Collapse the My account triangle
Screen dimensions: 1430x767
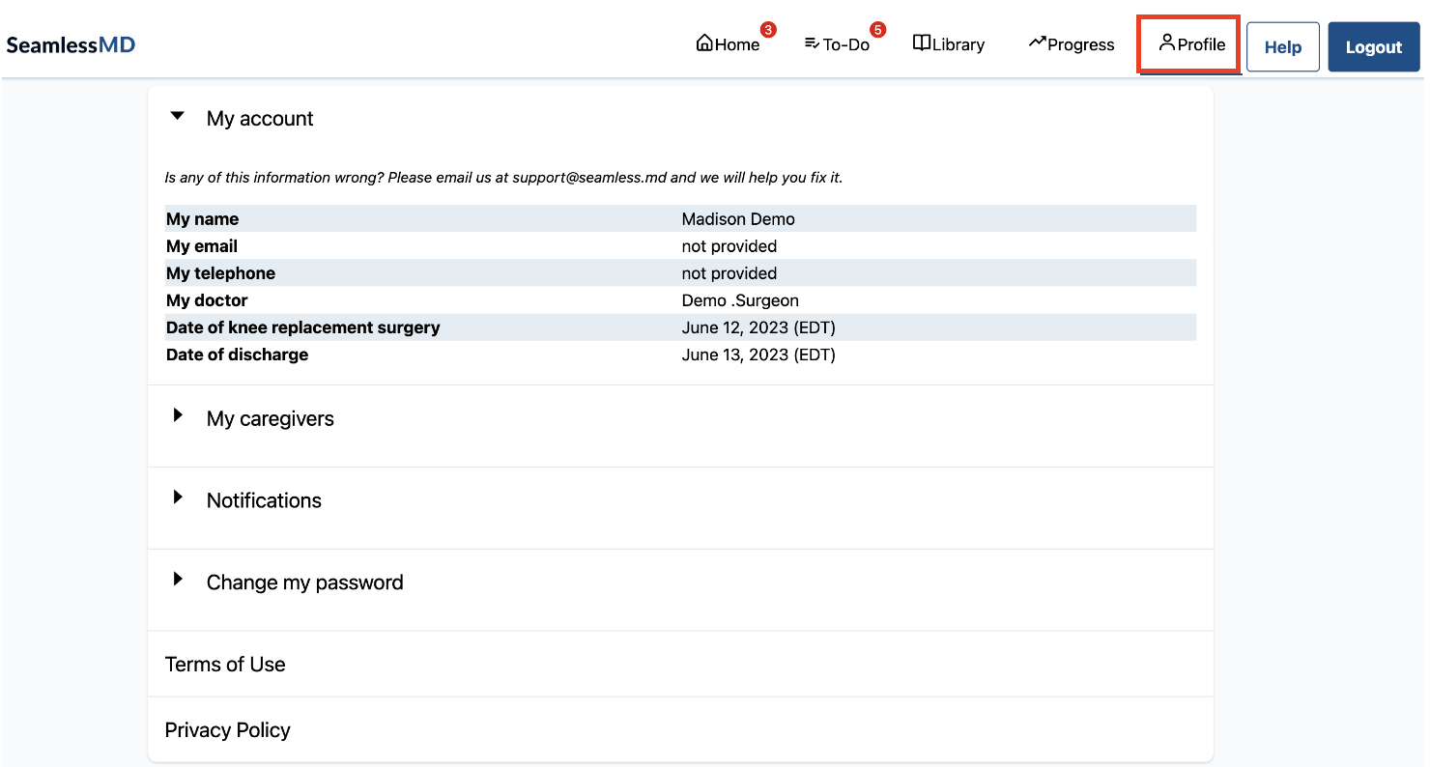click(x=177, y=116)
